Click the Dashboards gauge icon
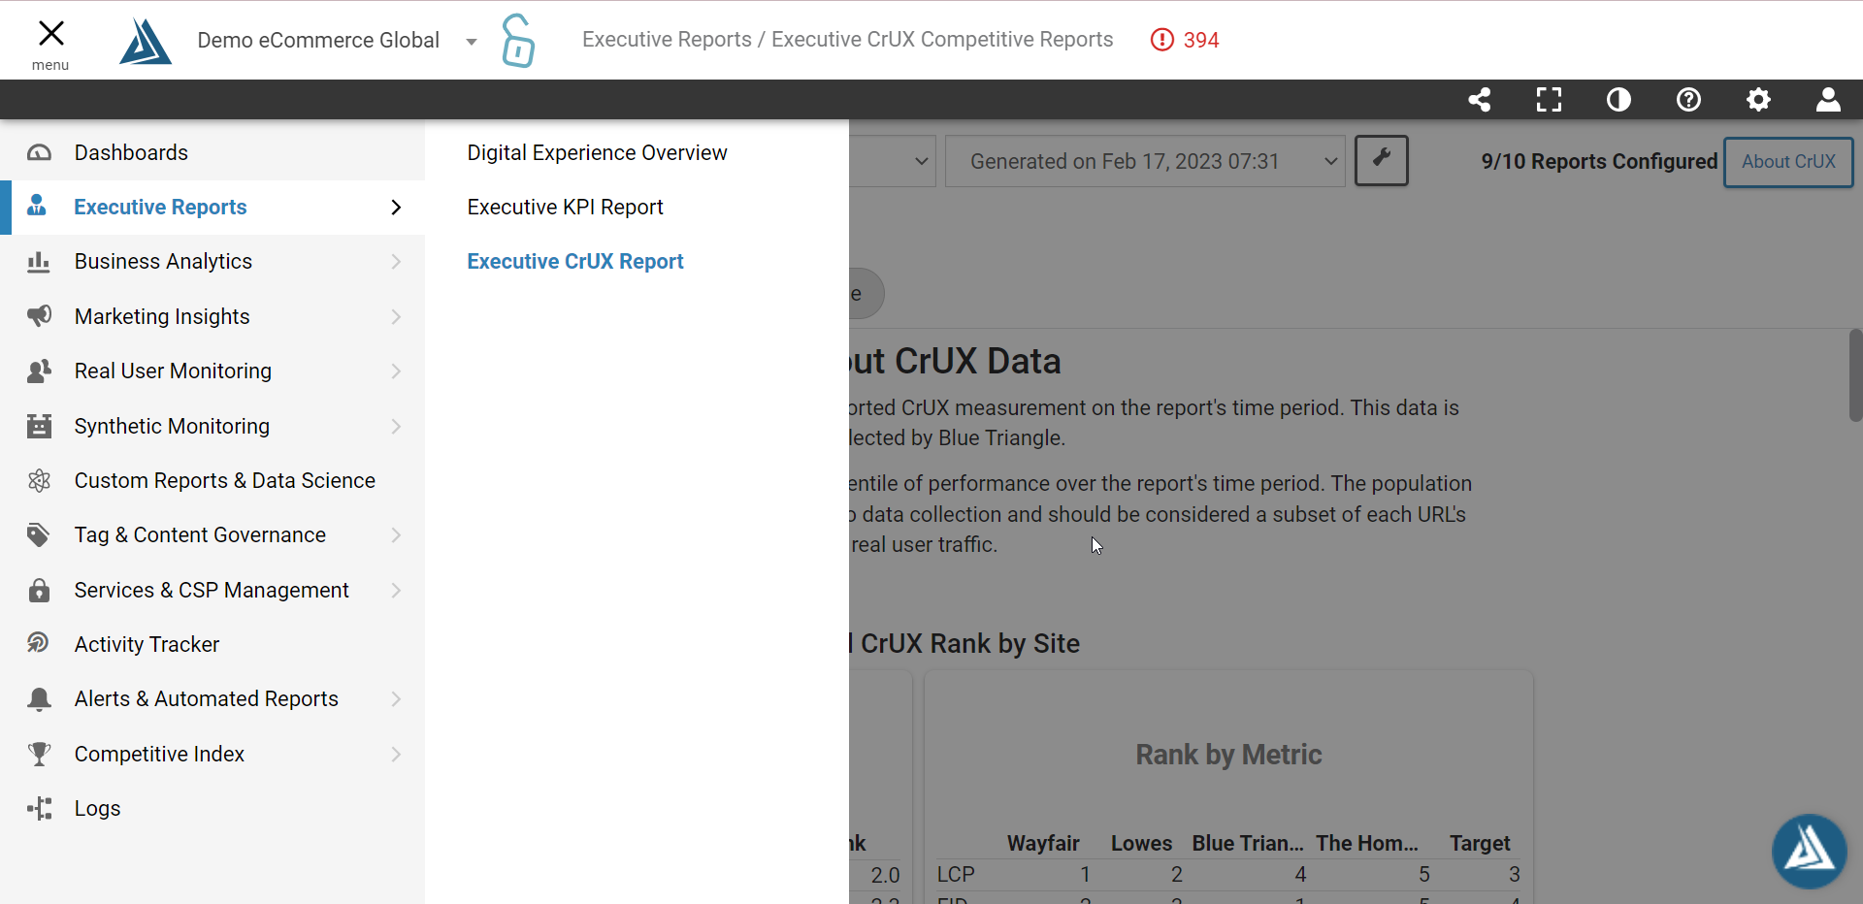The width and height of the screenshot is (1863, 904). pos(39,152)
